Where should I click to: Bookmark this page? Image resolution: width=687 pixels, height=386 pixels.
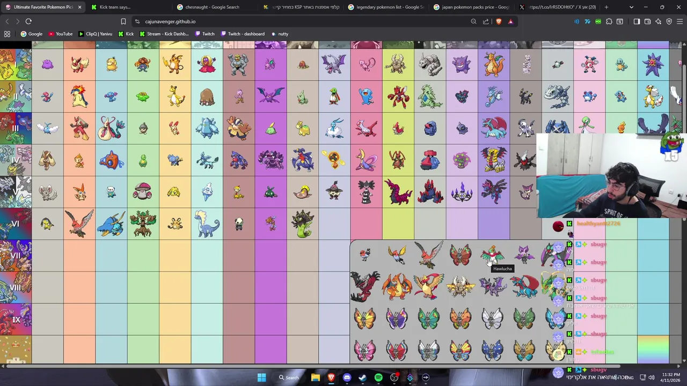[123, 21]
